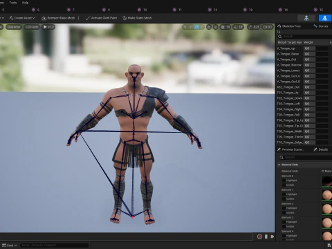Select the highlighted blue Mesh editor mode icon
This screenshot has width=332, height=249.
tap(324, 18)
